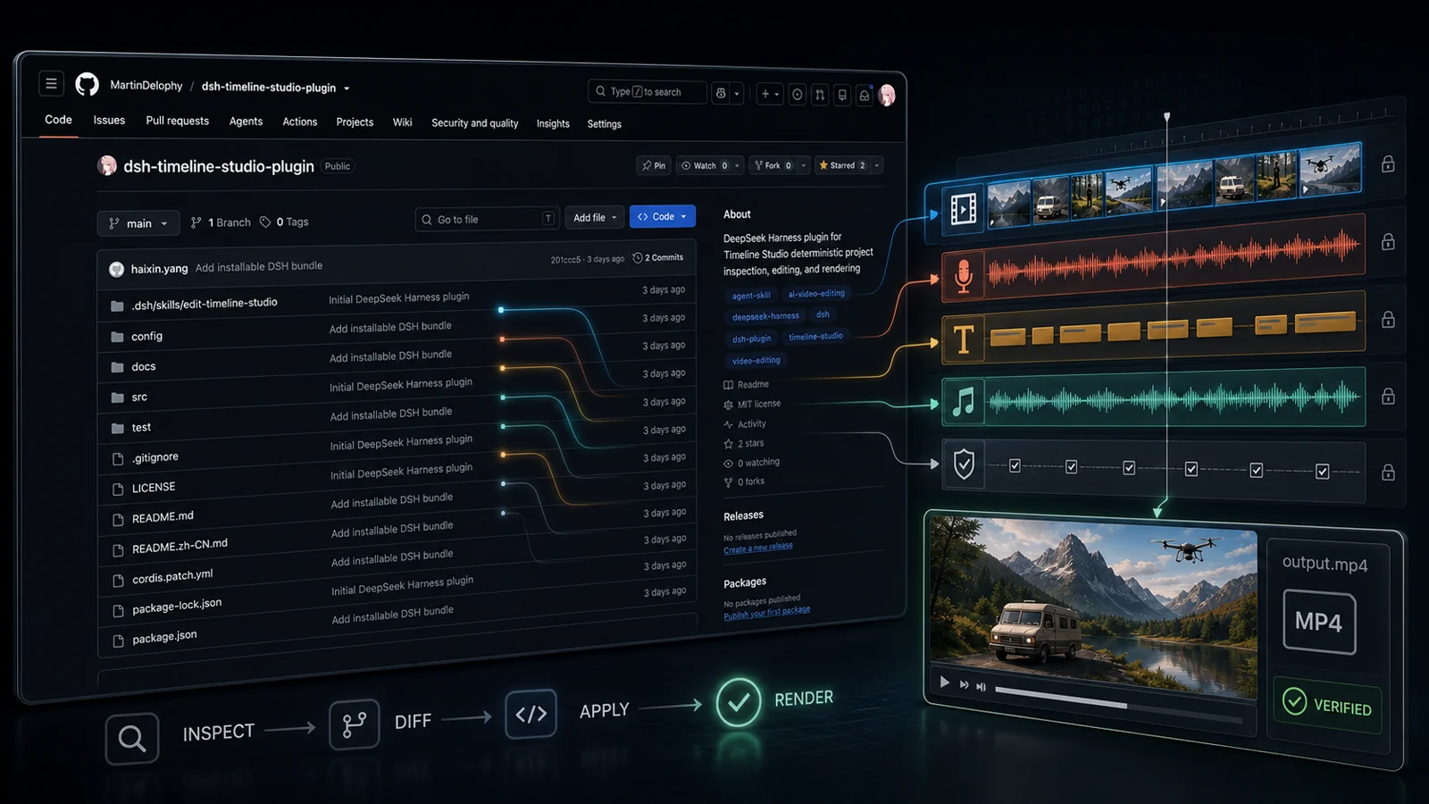1429x804 pixels.
Task: Toggle the text track lock
Action: pyautogui.click(x=1388, y=320)
